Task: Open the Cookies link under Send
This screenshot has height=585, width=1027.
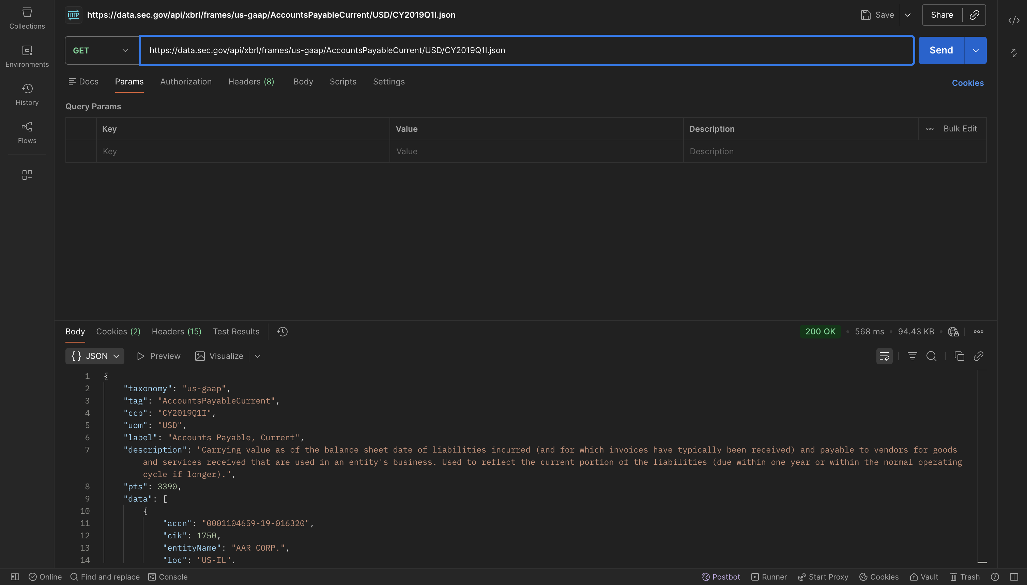Action: coord(967,83)
